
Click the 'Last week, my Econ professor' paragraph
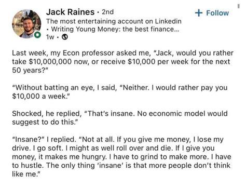122,62
